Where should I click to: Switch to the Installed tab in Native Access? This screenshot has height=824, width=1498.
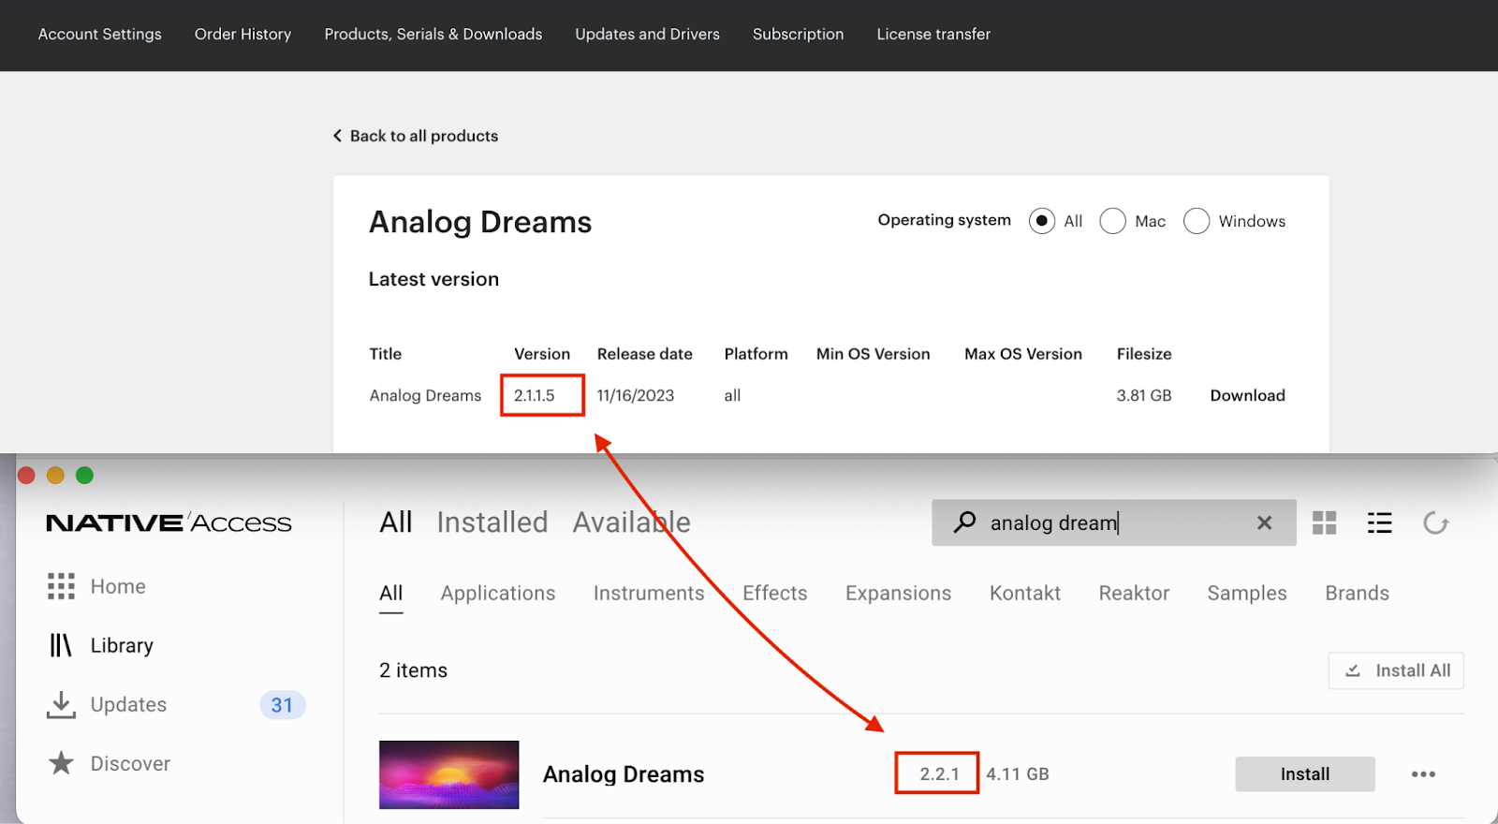[x=492, y=522]
